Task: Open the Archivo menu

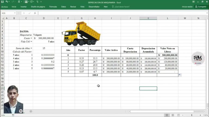Action: point(5,6)
